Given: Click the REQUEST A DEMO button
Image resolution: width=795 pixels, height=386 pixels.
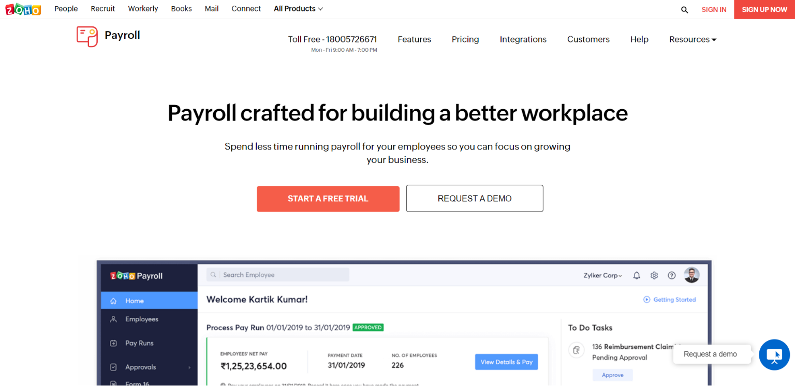Looking at the screenshot, I should coord(475,199).
